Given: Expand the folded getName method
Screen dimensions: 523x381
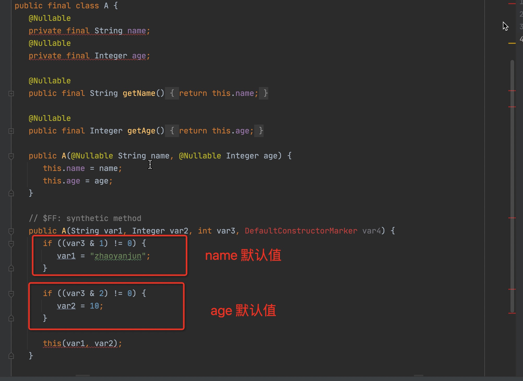Looking at the screenshot, I should (x=11, y=94).
